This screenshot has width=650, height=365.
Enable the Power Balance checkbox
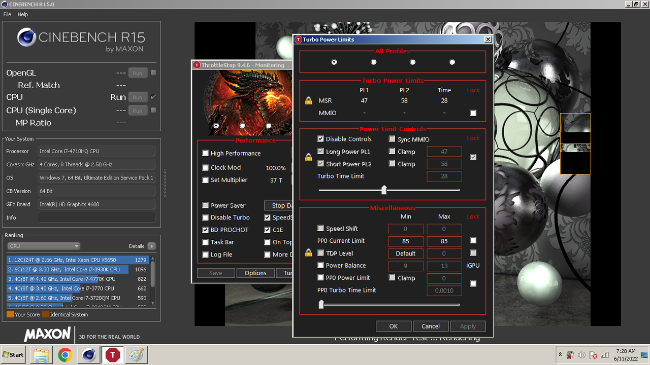(x=320, y=265)
